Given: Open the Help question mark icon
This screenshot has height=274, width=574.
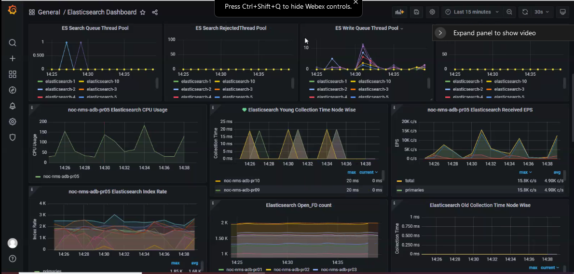Looking at the screenshot, I should point(13,259).
